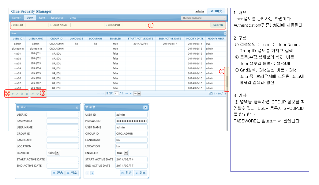Click the view row detail icon
The height and width of the screenshot is (185, 319).
[x=22, y=93]
